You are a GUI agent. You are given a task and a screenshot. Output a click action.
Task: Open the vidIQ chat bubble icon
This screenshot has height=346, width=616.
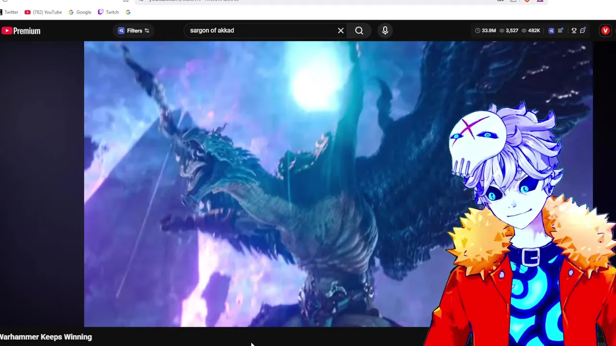[583, 30]
